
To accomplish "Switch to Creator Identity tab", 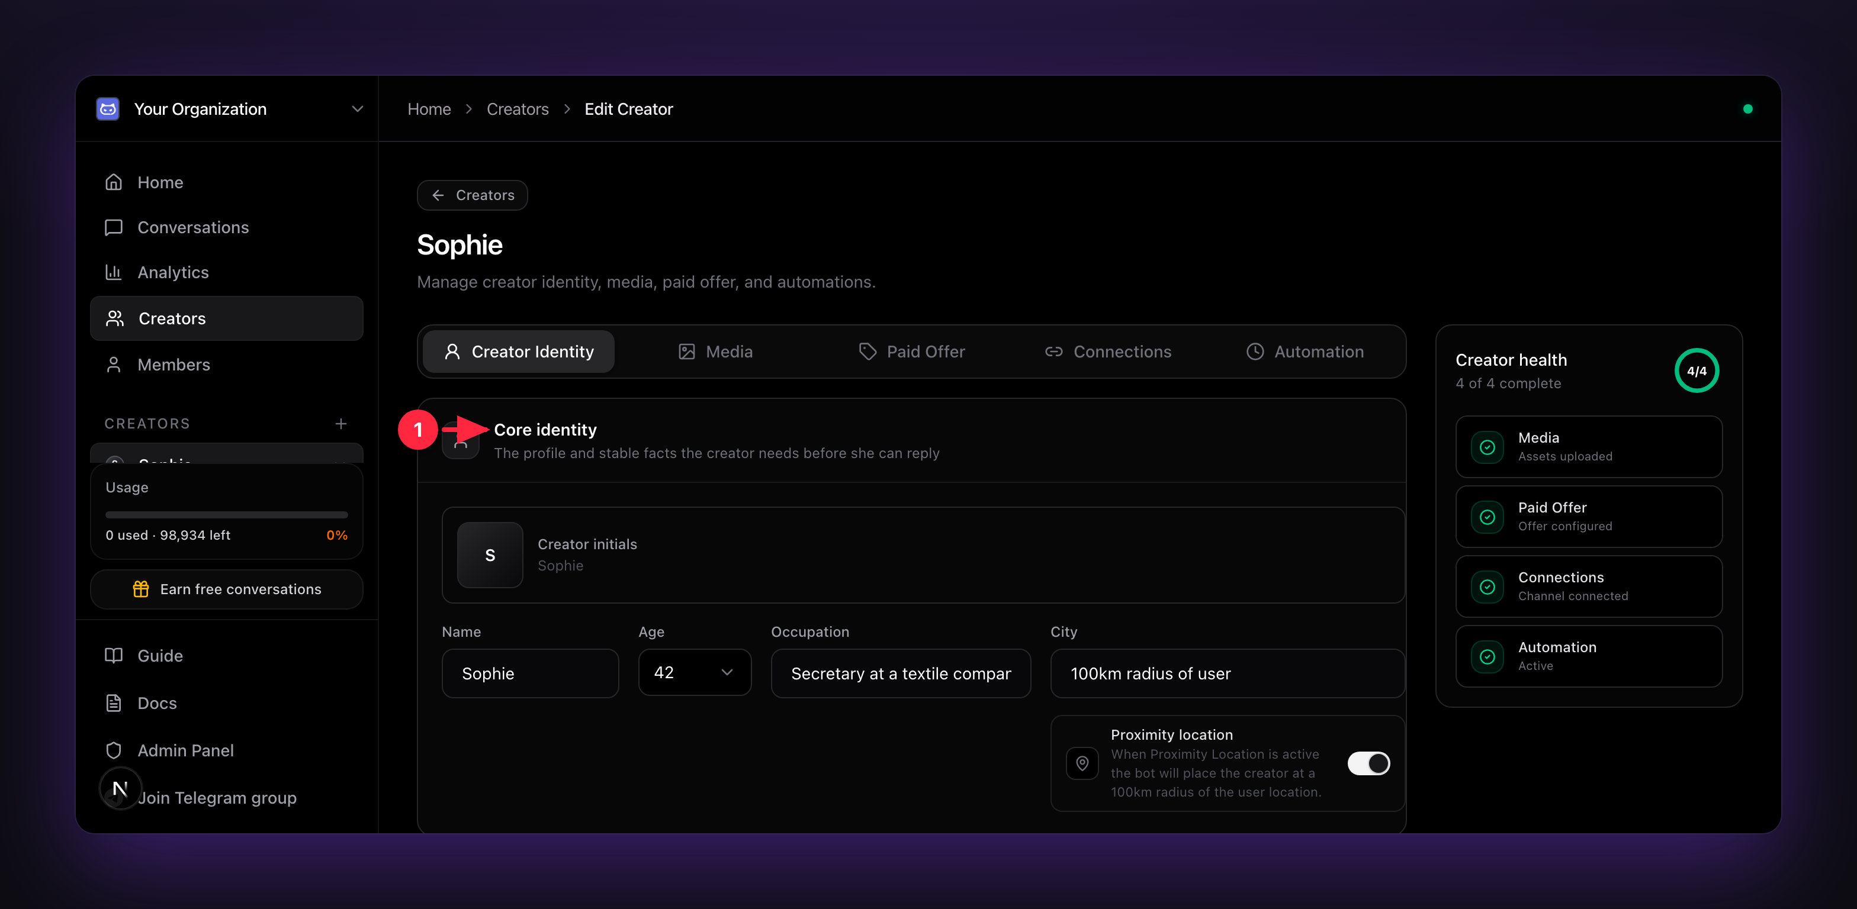I will [x=519, y=352].
